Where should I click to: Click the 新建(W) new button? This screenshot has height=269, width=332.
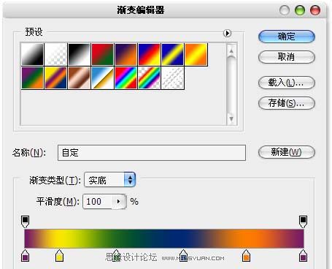click(287, 152)
